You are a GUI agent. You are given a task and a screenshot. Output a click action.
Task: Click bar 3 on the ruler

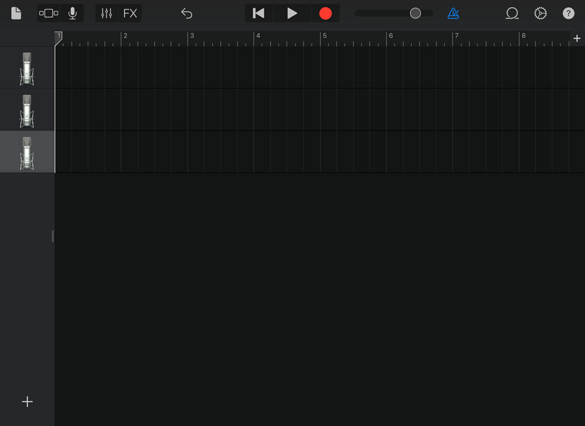(192, 36)
